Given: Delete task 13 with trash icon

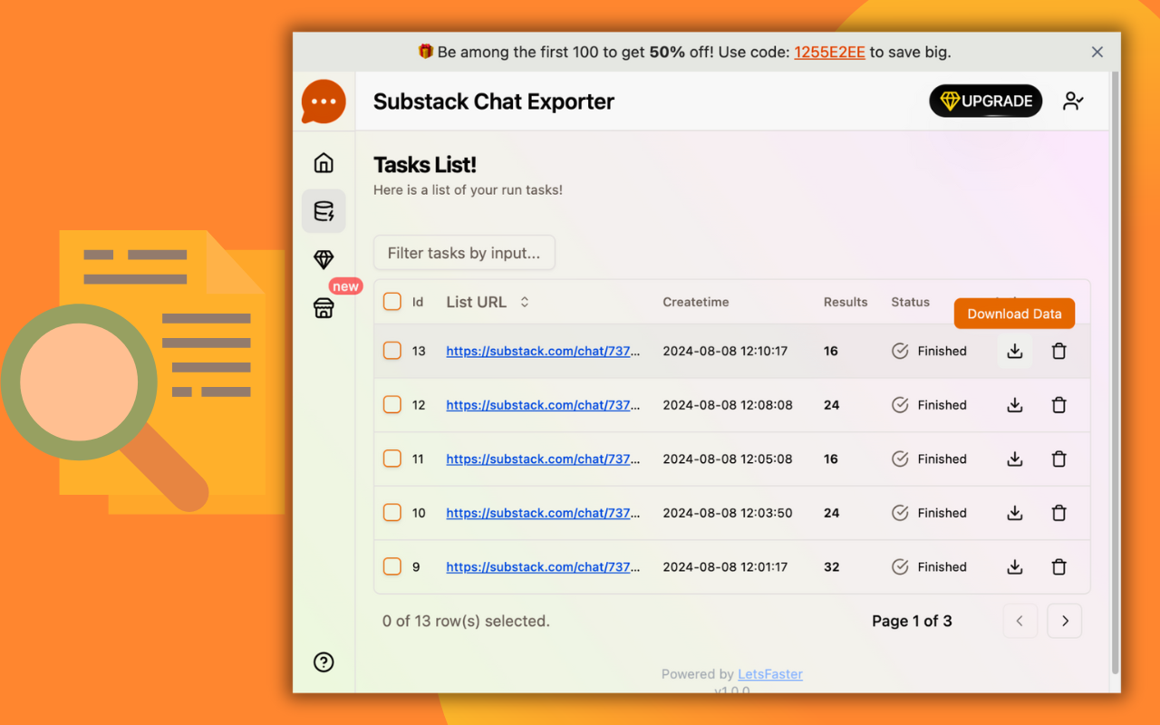Looking at the screenshot, I should [1058, 351].
